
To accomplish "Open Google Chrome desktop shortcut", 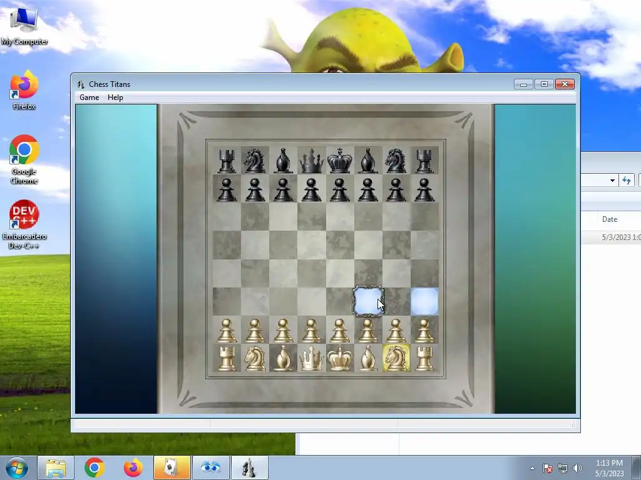I will 24,159.
